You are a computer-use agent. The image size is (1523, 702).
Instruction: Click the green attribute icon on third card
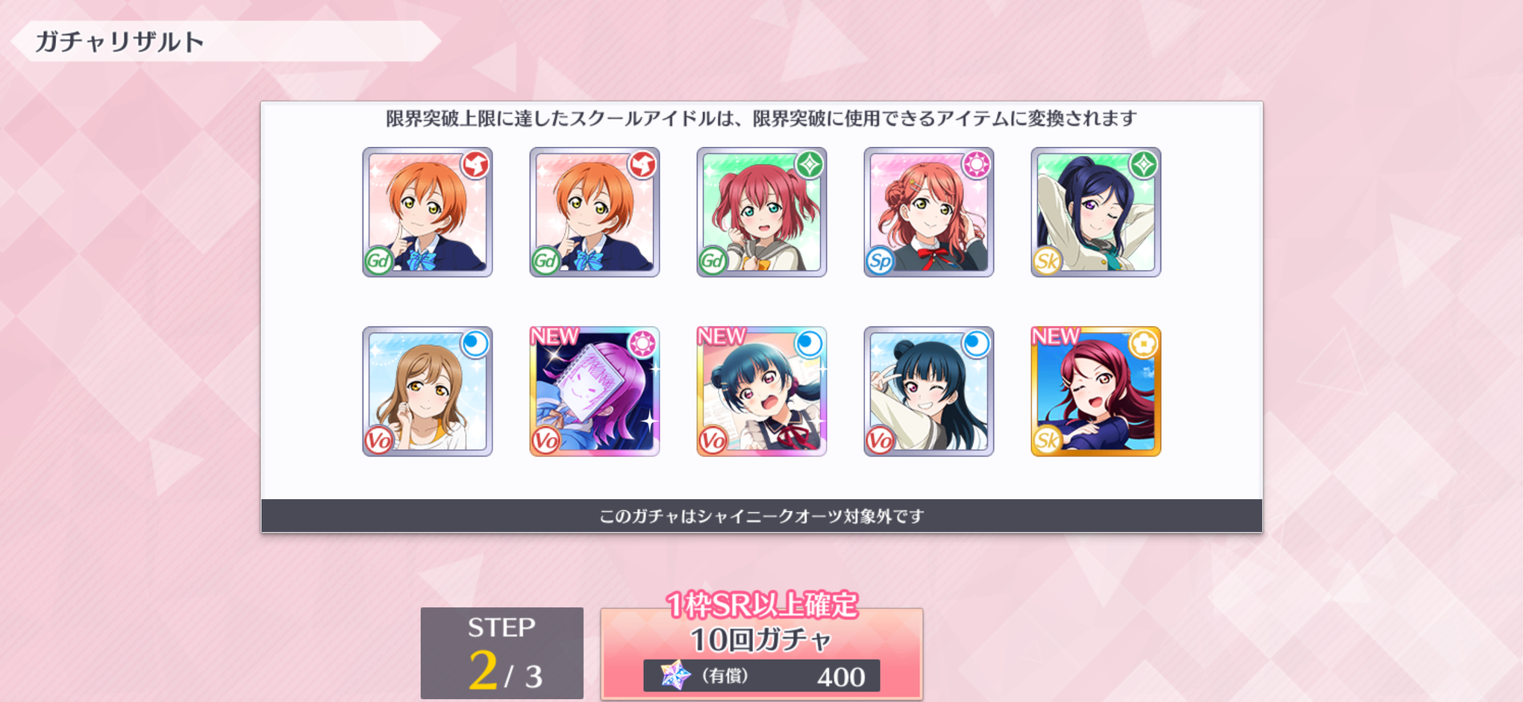coord(810,164)
